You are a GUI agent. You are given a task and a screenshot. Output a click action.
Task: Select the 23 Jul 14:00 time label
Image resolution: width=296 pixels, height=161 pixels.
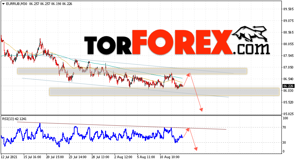pyautogui.click(x=78, y=157)
